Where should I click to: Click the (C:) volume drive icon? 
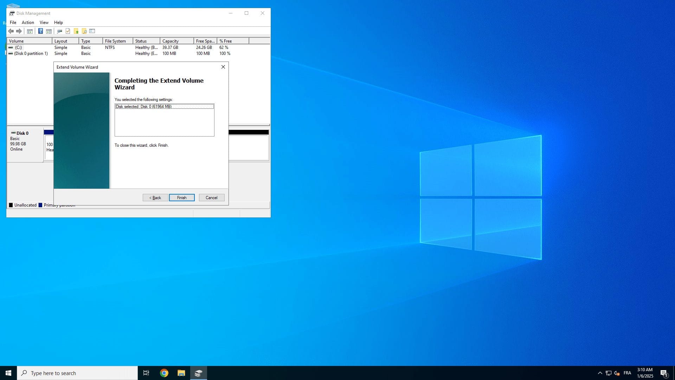pyautogui.click(x=11, y=47)
